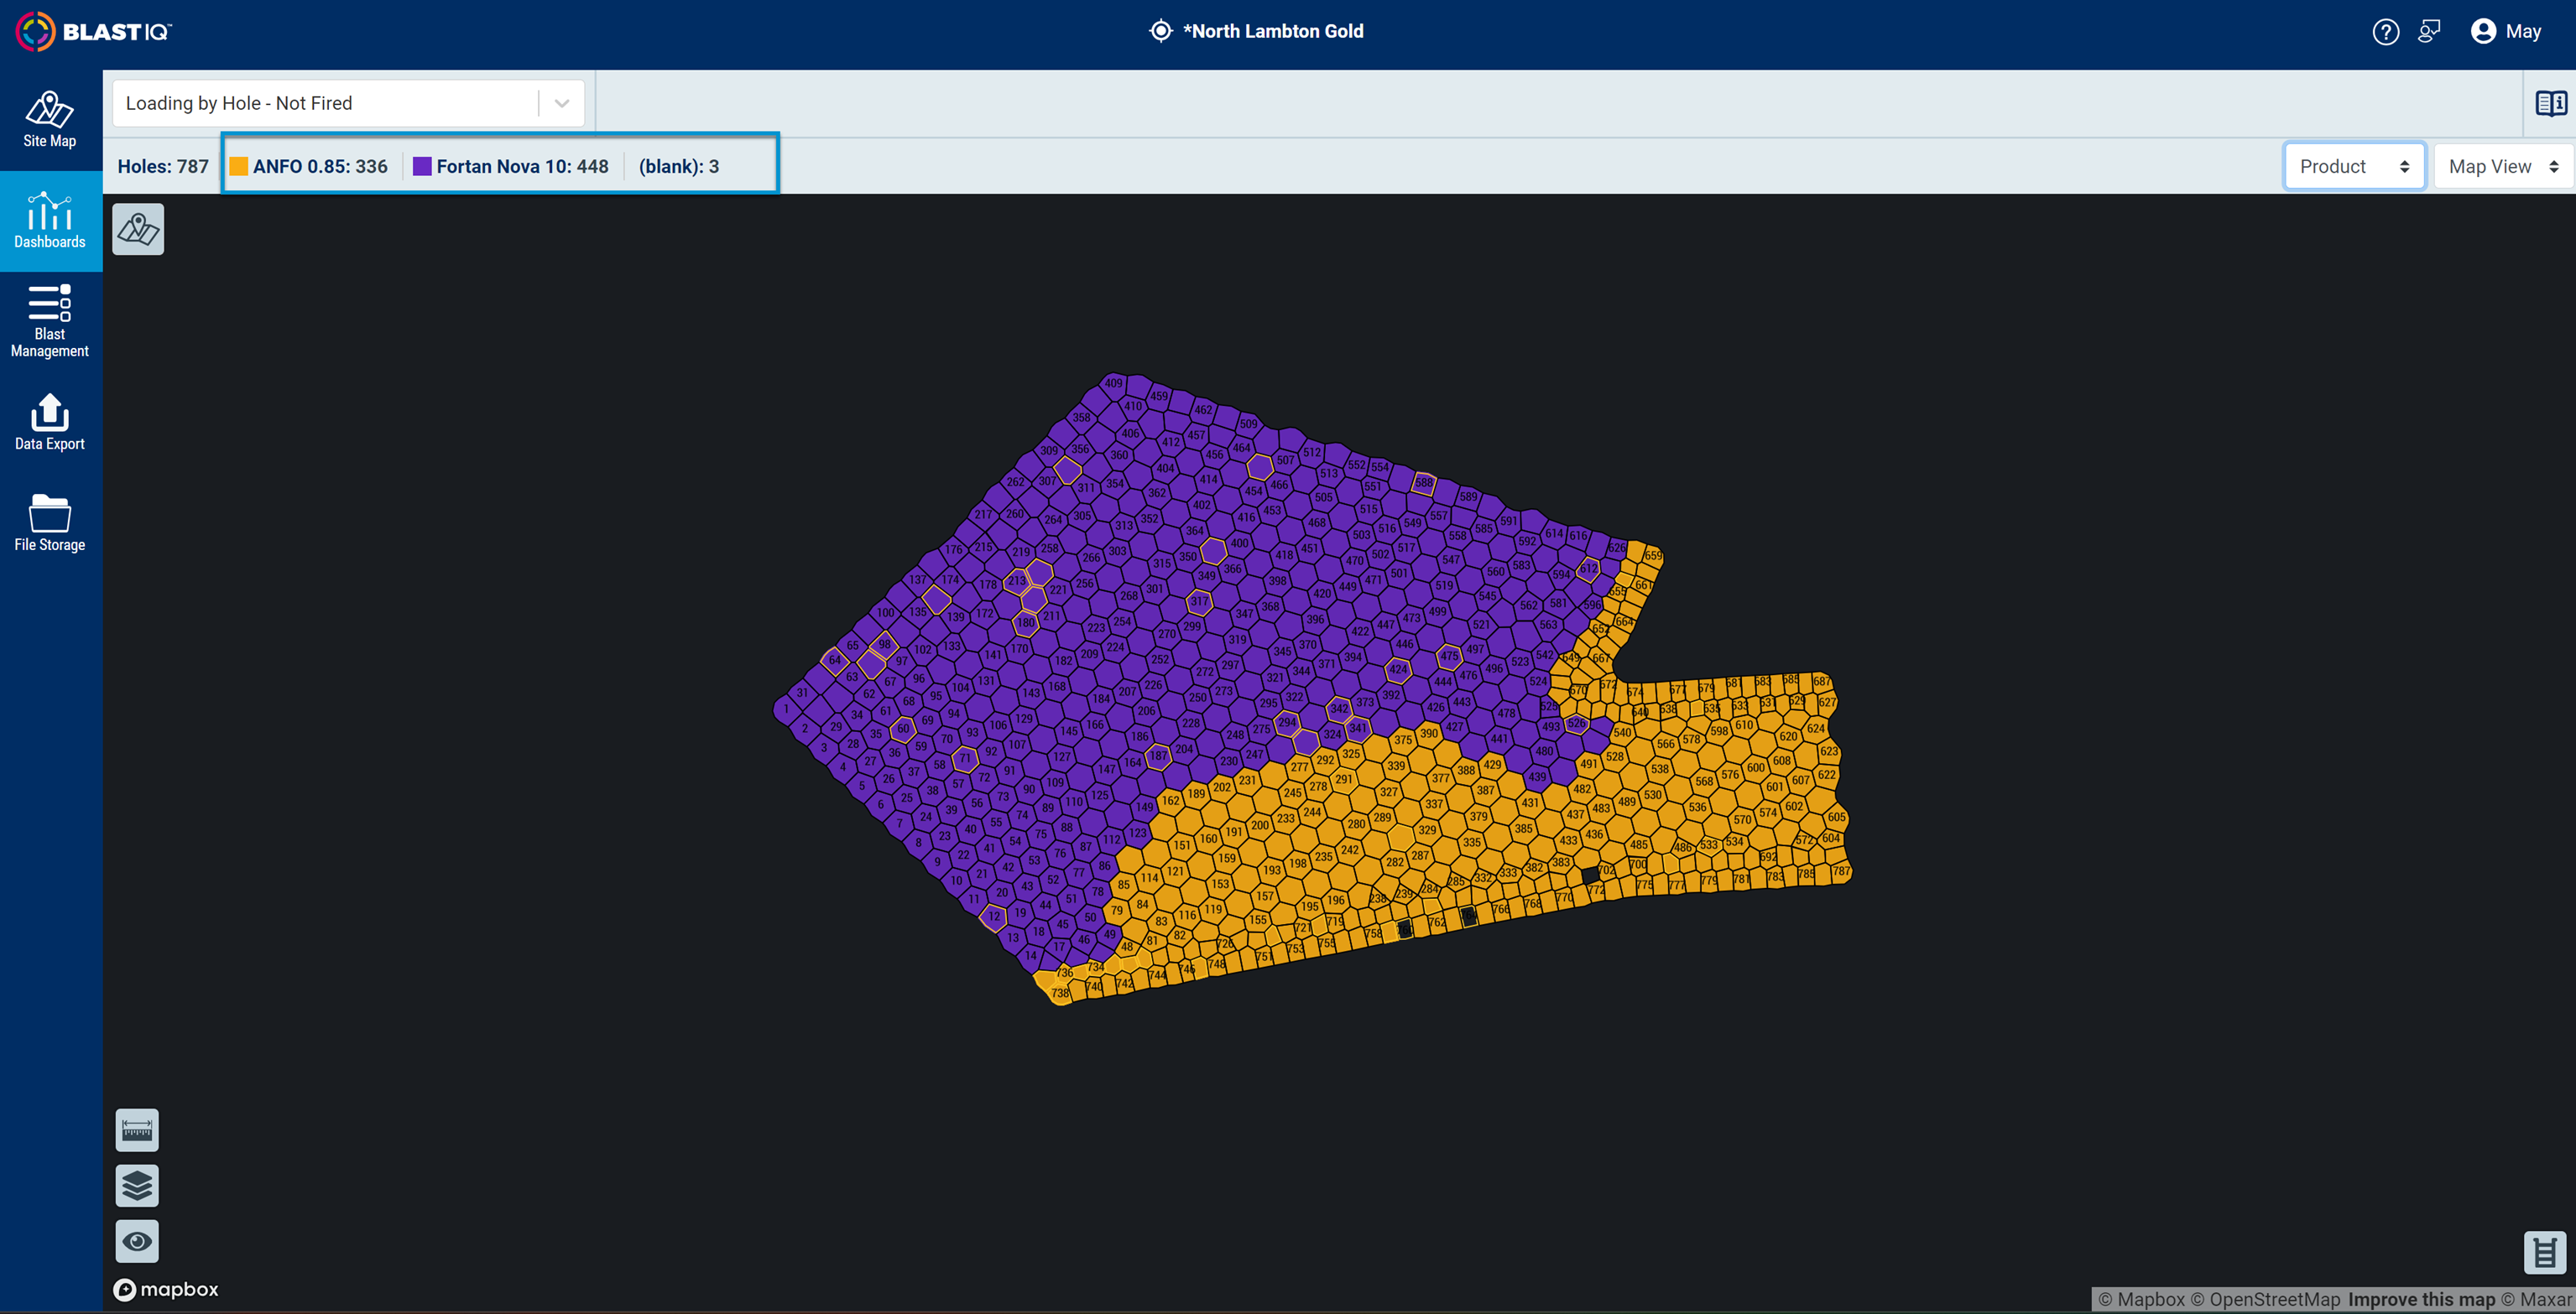Open the Map View dropdown
The image size is (2576, 1314).
pyautogui.click(x=2503, y=166)
